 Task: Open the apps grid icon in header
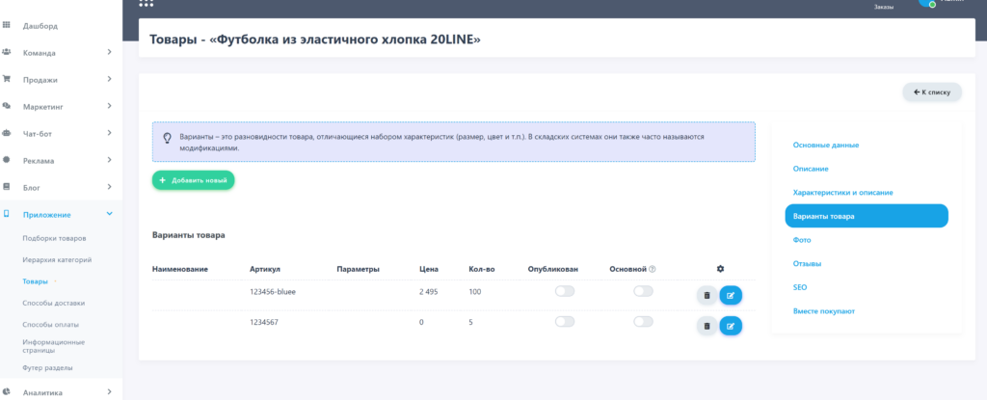147,3
